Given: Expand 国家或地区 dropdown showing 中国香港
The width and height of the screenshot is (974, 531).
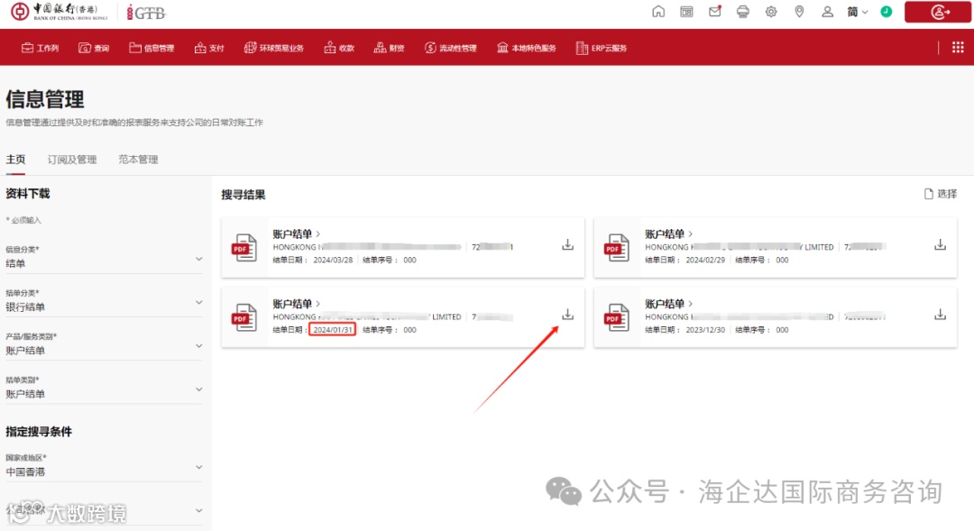Looking at the screenshot, I should tap(104, 466).
